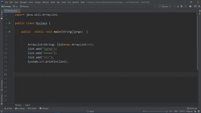201x113 pixels.
Task: Open the Build menu
Action: click(x=53, y=2)
